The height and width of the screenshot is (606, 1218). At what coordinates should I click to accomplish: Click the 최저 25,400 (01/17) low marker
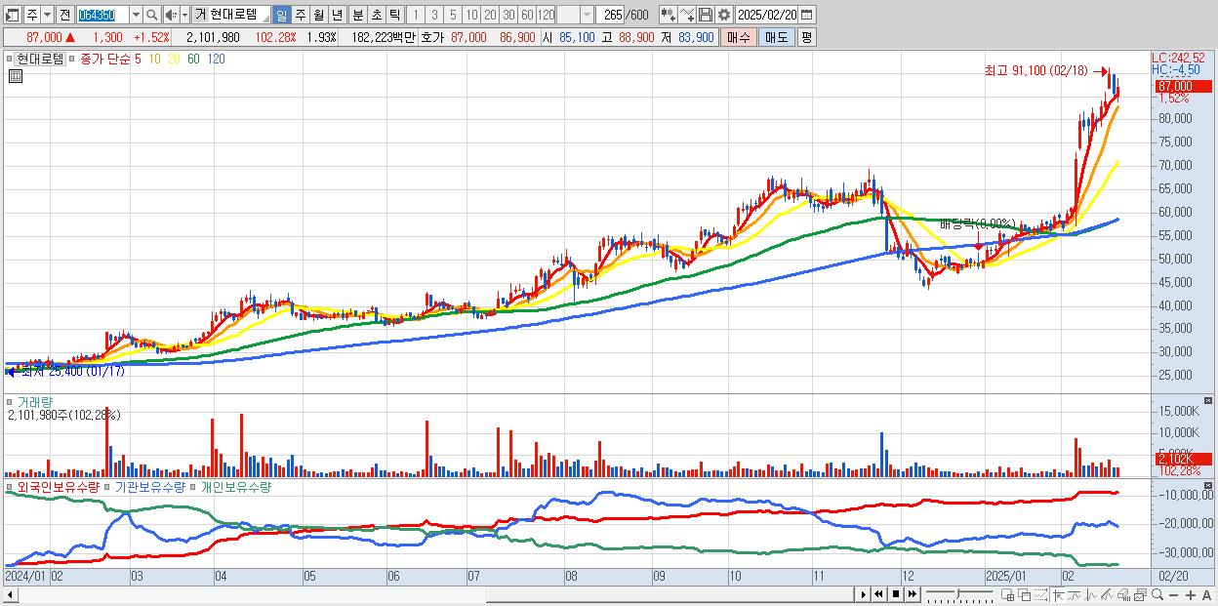(x=68, y=372)
